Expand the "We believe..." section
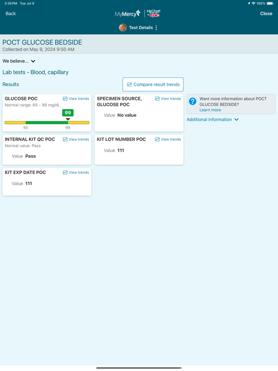Screen dimensions: 278x371 tap(19, 61)
